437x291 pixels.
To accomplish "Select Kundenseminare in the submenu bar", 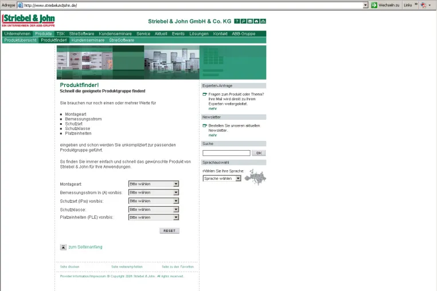I will pos(88,40).
